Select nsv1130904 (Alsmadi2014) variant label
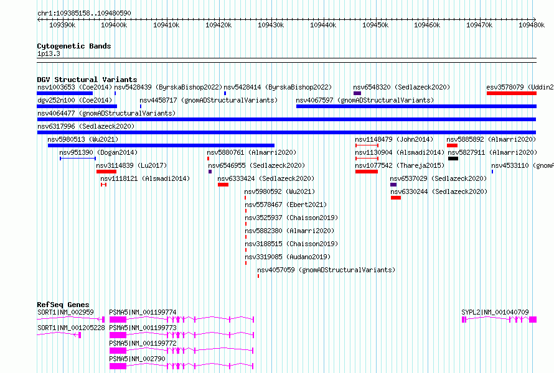This screenshot has width=554, height=373. [400, 152]
